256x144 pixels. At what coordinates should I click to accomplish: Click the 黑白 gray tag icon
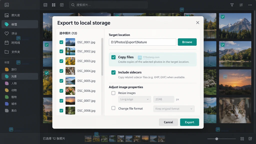pyautogui.click(x=7, y=110)
